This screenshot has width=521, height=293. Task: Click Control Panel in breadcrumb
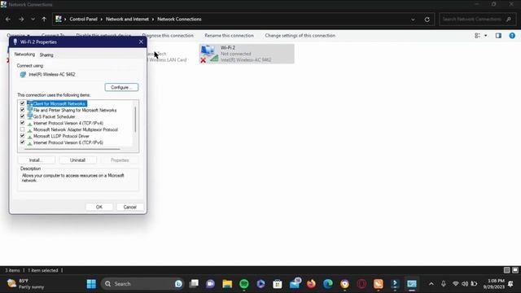(83, 20)
